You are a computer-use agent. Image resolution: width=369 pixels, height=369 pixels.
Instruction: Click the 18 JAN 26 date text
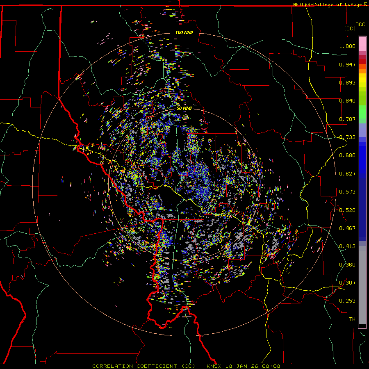(241, 366)
